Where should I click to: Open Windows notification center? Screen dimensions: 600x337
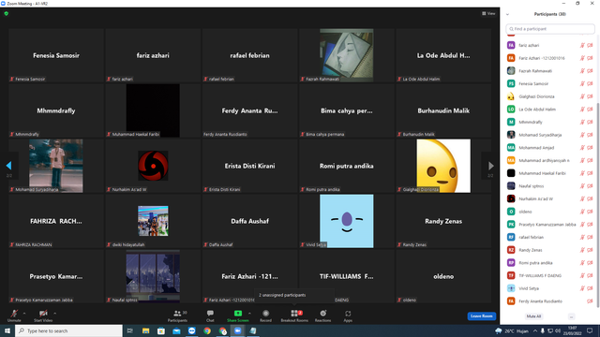(590, 330)
